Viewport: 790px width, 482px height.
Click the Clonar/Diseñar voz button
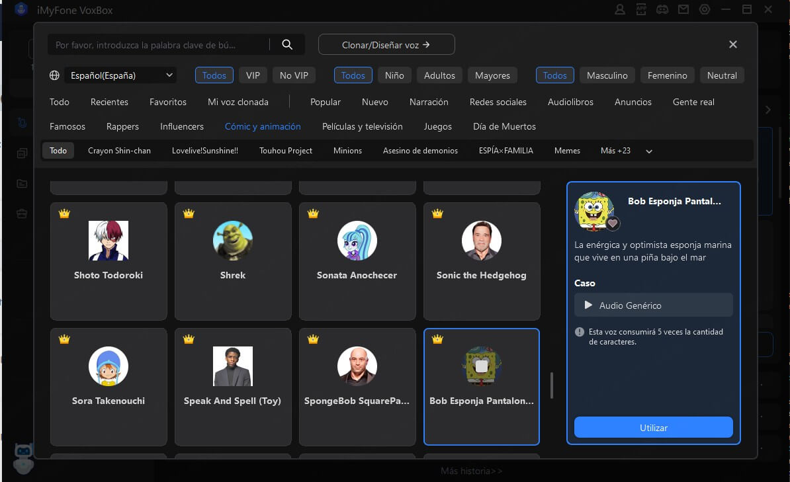pos(386,44)
